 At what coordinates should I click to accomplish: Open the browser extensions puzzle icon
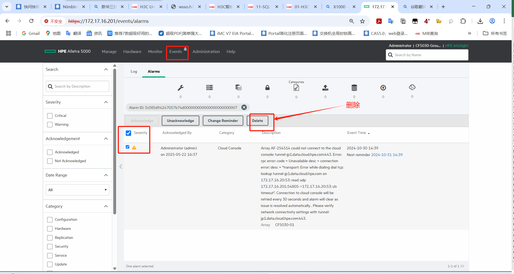463,21
